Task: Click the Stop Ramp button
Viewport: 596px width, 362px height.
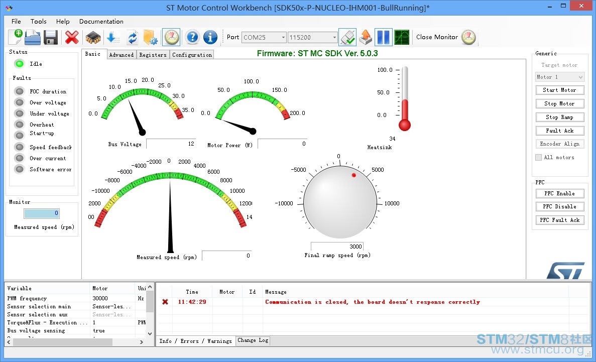Action: [559, 117]
